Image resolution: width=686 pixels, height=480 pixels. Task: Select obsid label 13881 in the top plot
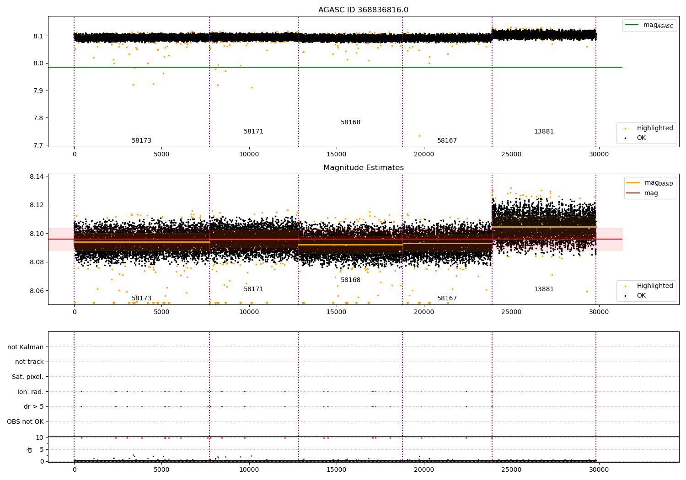click(x=544, y=132)
